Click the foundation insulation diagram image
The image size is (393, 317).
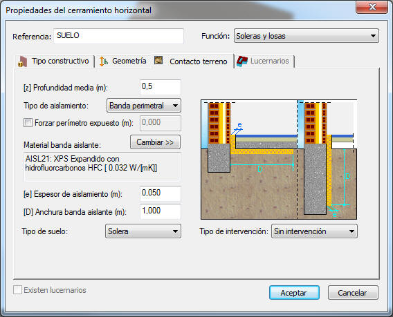pos(279,160)
